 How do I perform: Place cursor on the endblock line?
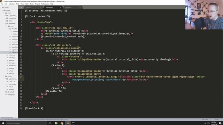click(x=34, y=108)
